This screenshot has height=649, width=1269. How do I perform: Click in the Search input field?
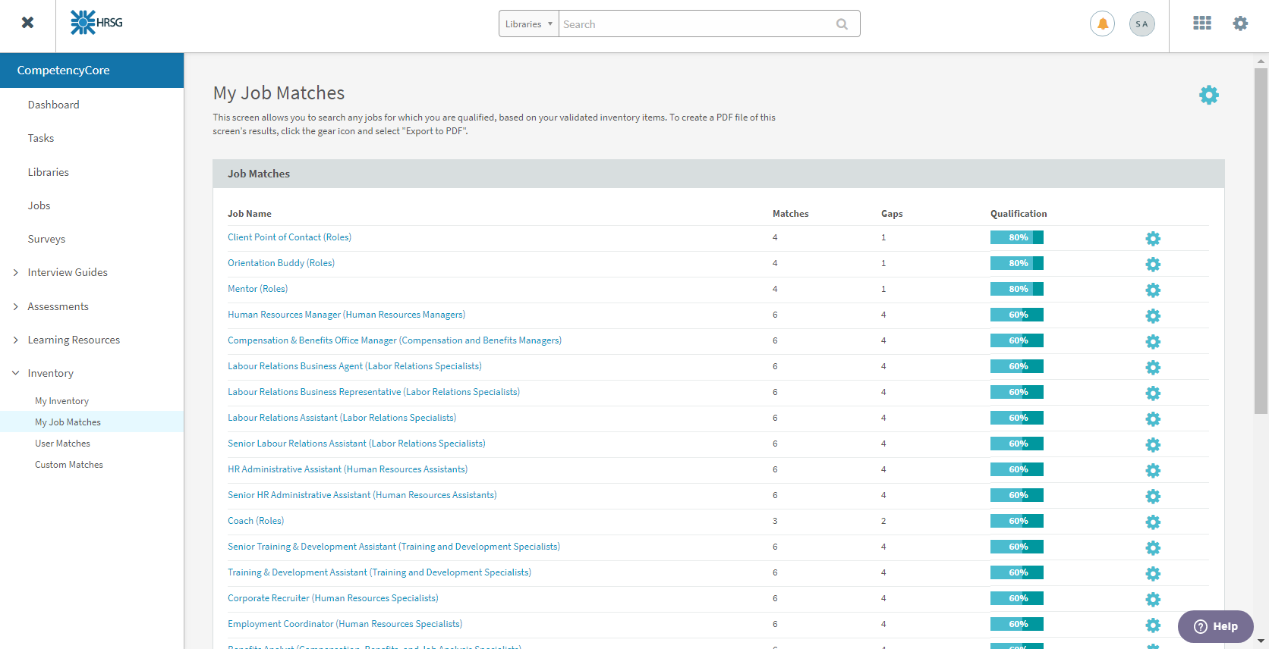coord(694,24)
